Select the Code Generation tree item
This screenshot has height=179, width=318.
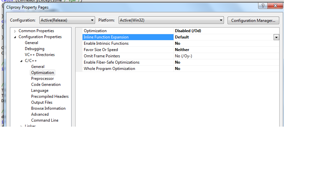click(46, 85)
